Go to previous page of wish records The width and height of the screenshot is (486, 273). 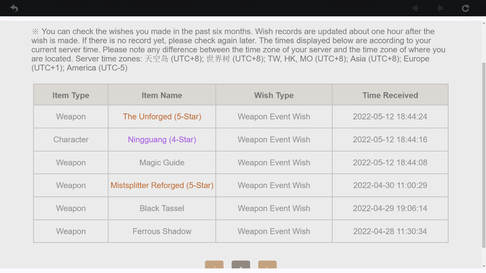(x=214, y=266)
